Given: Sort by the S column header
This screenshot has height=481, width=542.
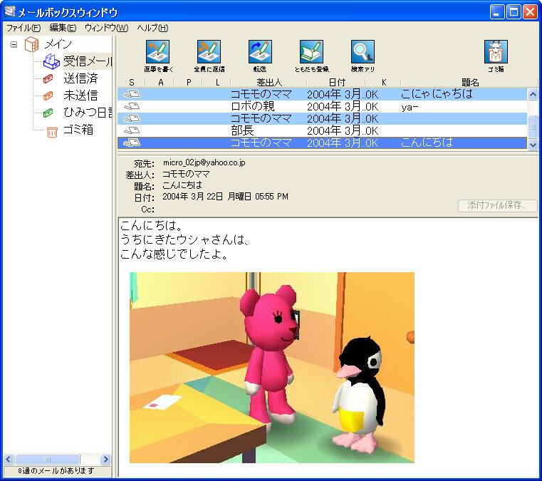Looking at the screenshot, I should (x=131, y=82).
